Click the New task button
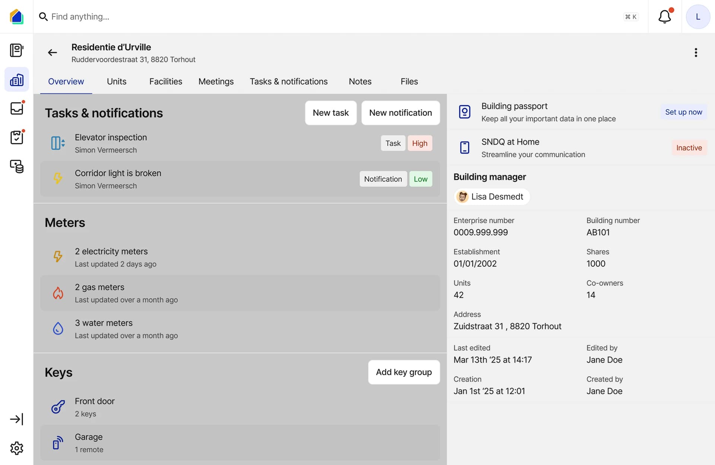Screen dimensions: 715x465 [331, 113]
